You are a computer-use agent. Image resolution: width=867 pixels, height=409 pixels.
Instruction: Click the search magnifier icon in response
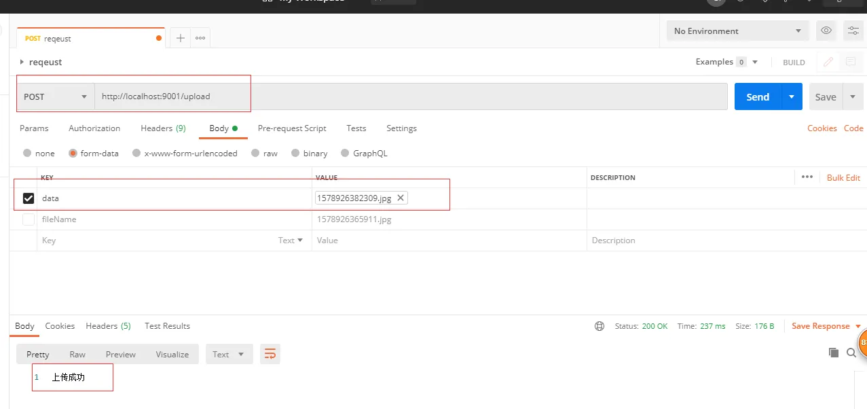[x=851, y=353]
